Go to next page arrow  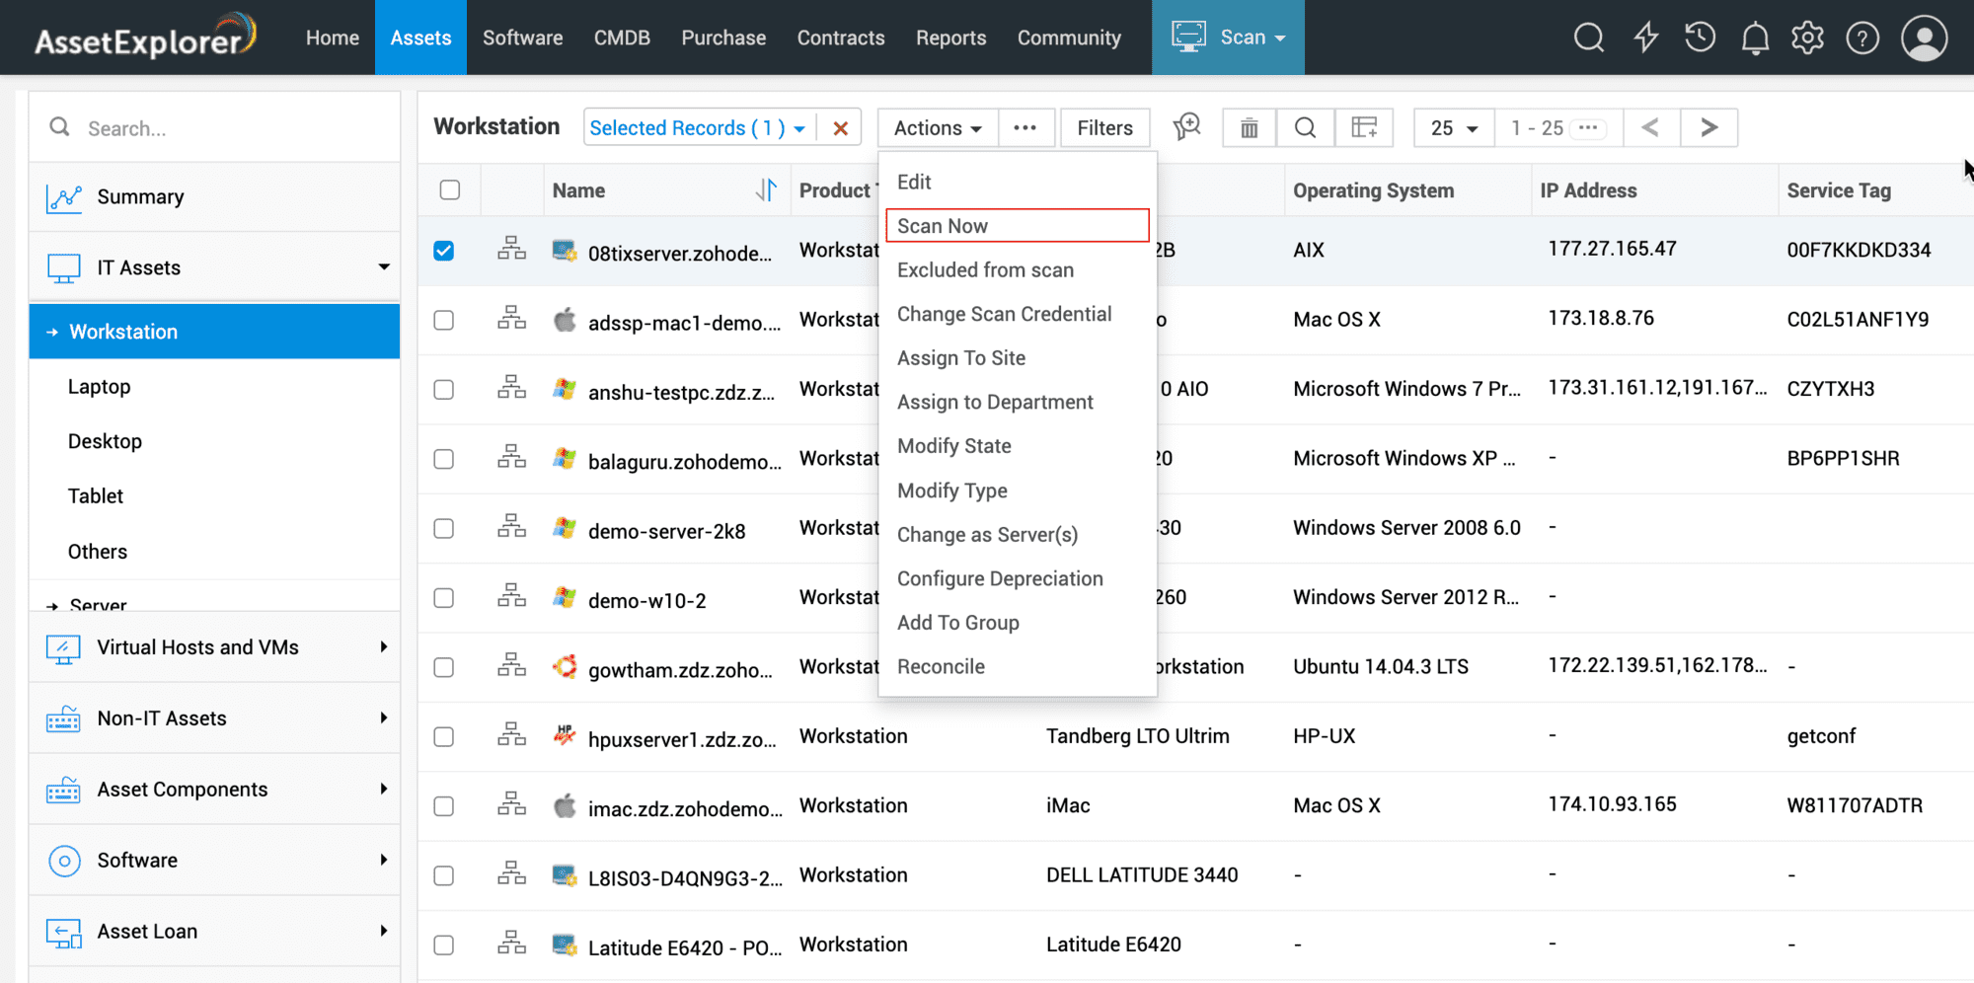tap(1708, 128)
